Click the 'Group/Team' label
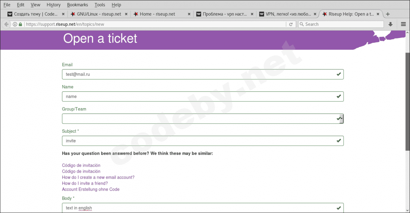The height and width of the screenshot is (213, 410). 74,109
